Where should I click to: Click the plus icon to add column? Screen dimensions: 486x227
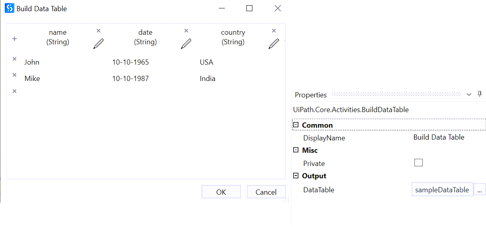click(x=15, y=39)
